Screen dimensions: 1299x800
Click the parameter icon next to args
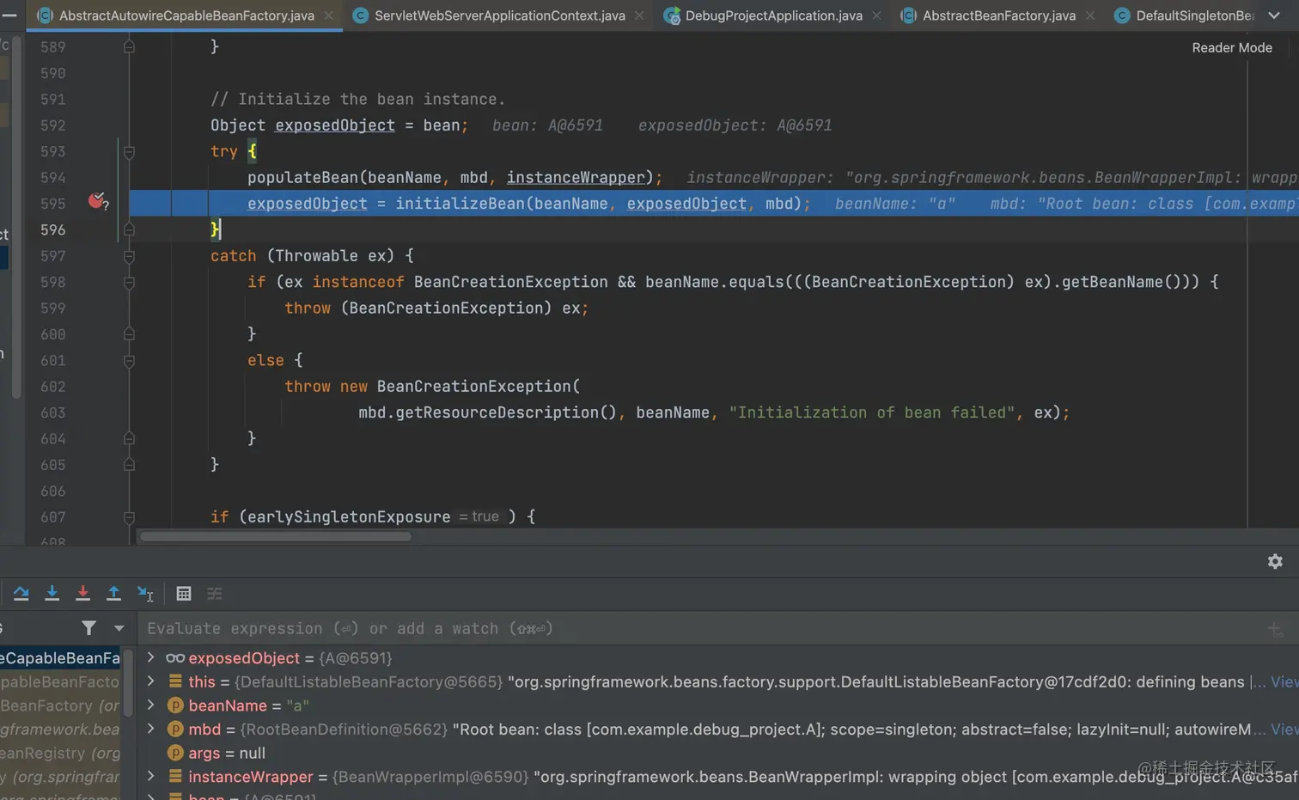pyautogui.click(x=175, y=753)
